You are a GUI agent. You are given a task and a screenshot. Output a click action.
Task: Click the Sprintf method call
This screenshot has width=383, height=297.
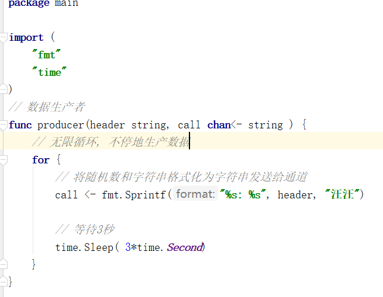click(146, 195)
